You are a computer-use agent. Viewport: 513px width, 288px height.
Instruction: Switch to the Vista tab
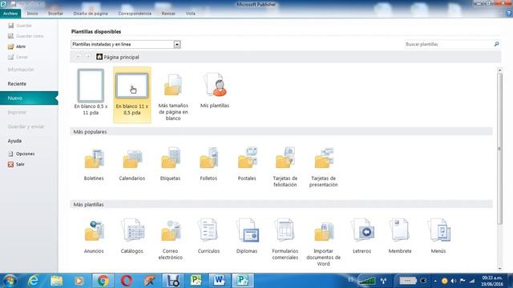191,14
